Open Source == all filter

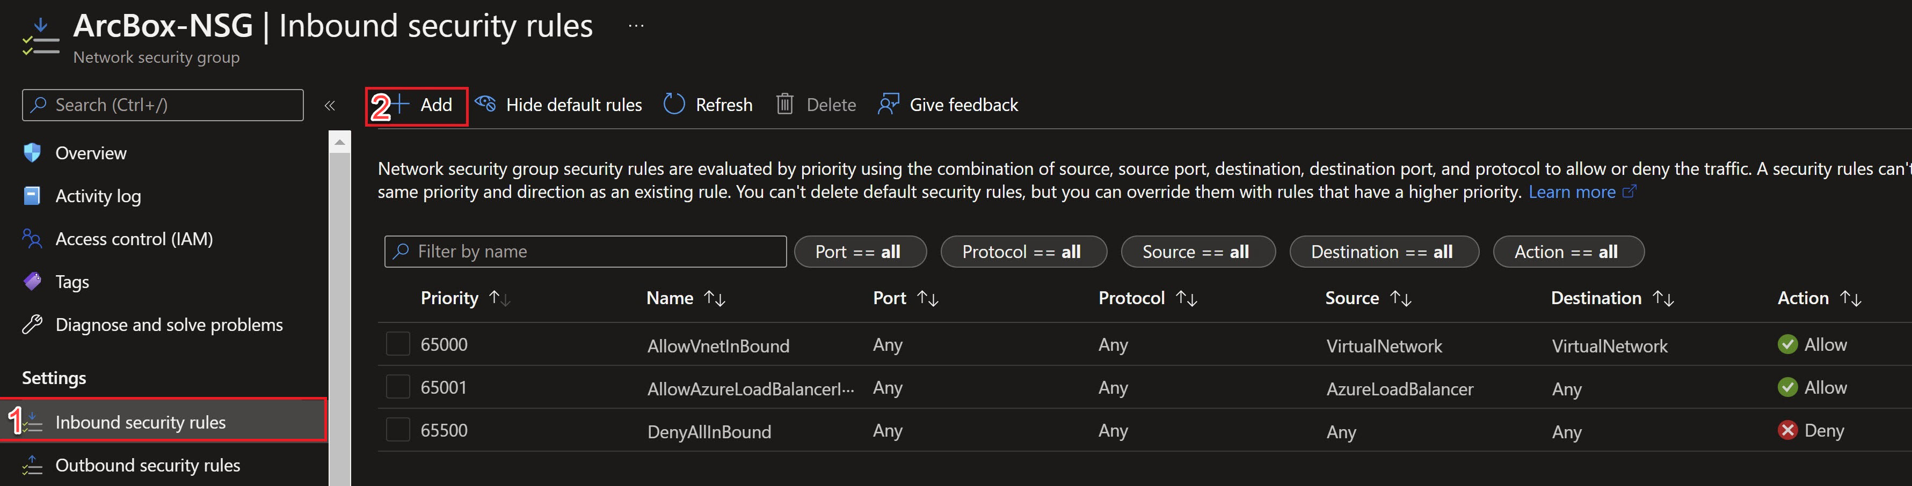[x=1198, y=252]
